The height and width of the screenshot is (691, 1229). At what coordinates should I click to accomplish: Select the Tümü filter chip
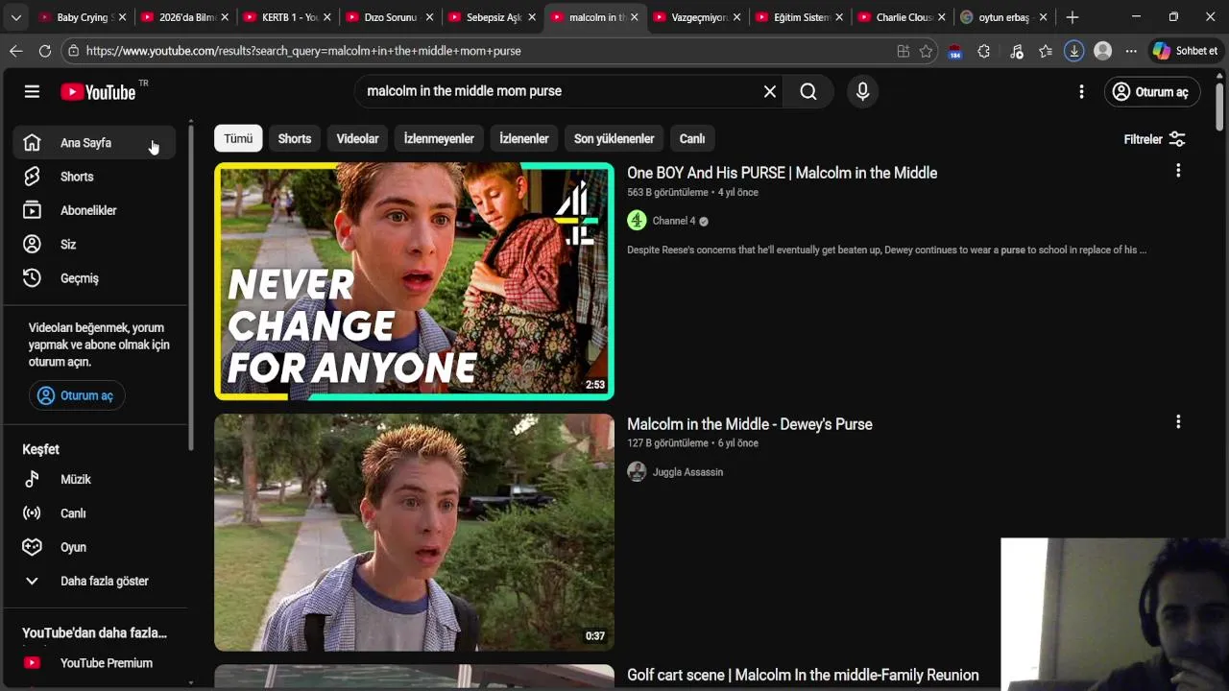[x=238, y=138]
